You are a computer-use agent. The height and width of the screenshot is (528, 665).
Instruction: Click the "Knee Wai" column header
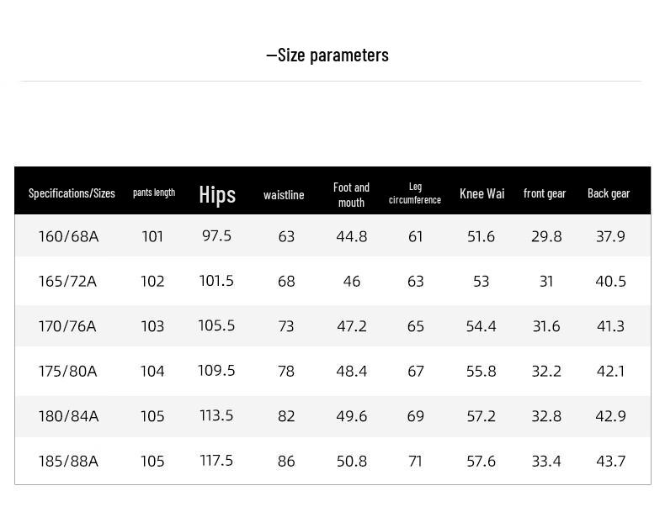[481, 193]
